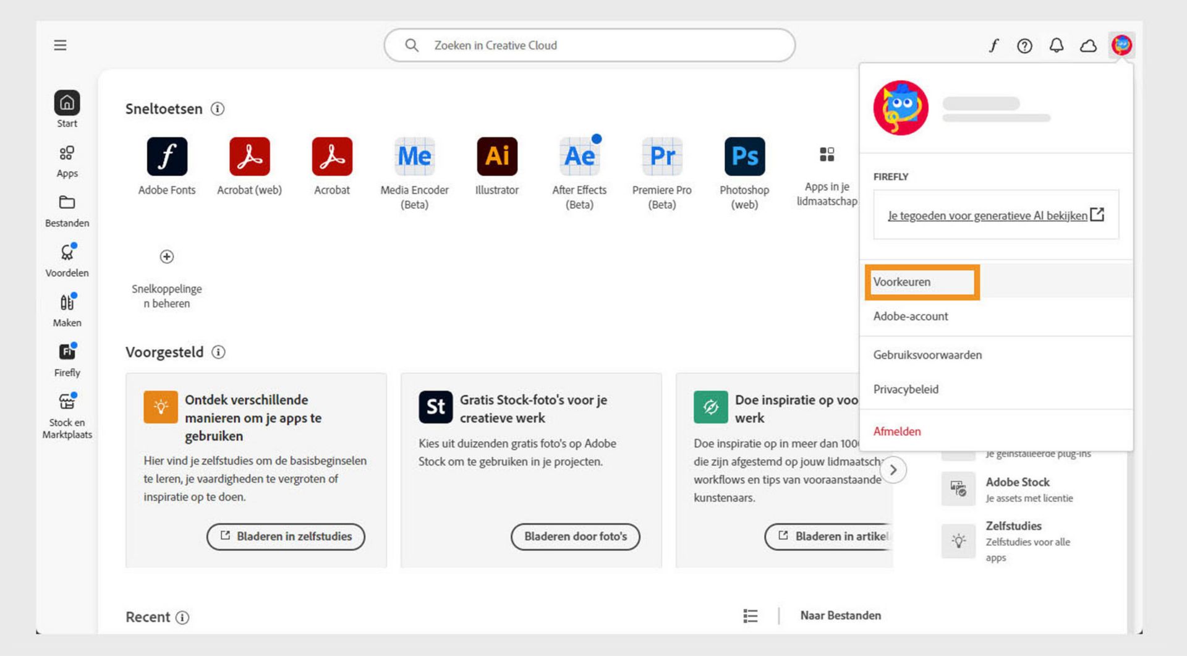The height and width of the screenshot is (656, 1187).
Task: Click the Ontdek verschillende manieren card title
Action: point(253,418)
